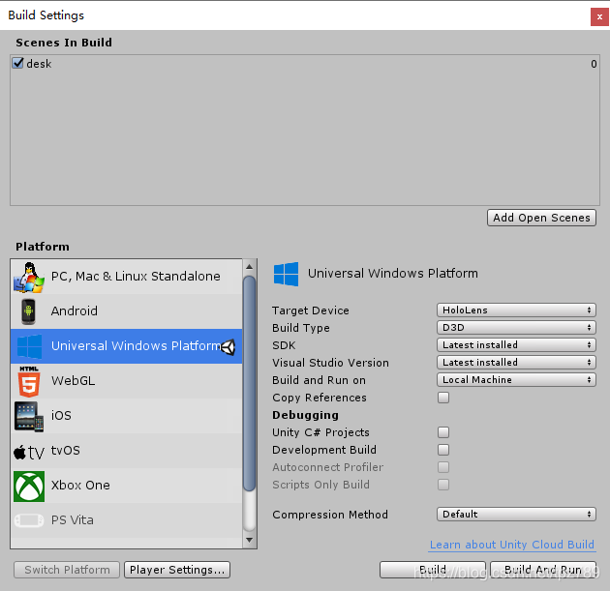Click the Unity logo on Universal Windows Platform row
610x591 pixels.
pyautogui.click(x=229, y=347)
